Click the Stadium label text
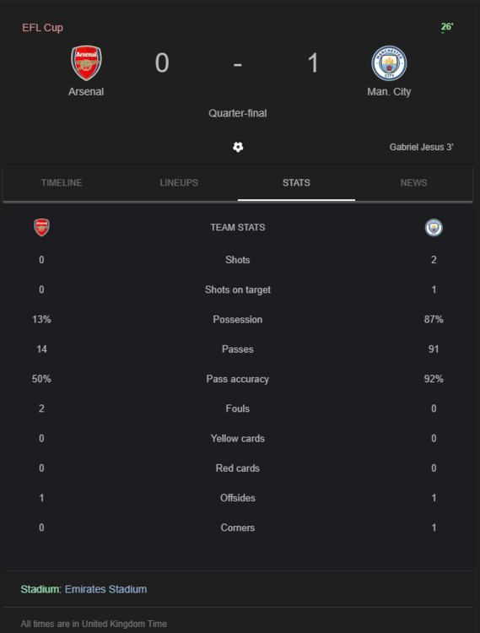Image resolution: width=480 pixels, height=633 pixels. pyautogui.click(x=40, y=589)
